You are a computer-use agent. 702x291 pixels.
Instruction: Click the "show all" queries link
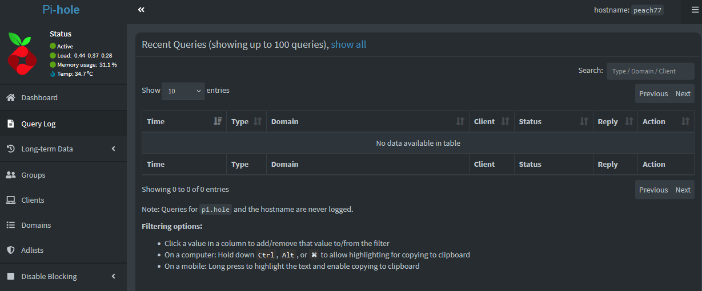tap(348, 44)
